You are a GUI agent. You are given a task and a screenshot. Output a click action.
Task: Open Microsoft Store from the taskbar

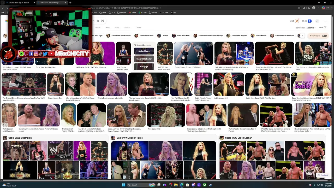coord(187,185)
